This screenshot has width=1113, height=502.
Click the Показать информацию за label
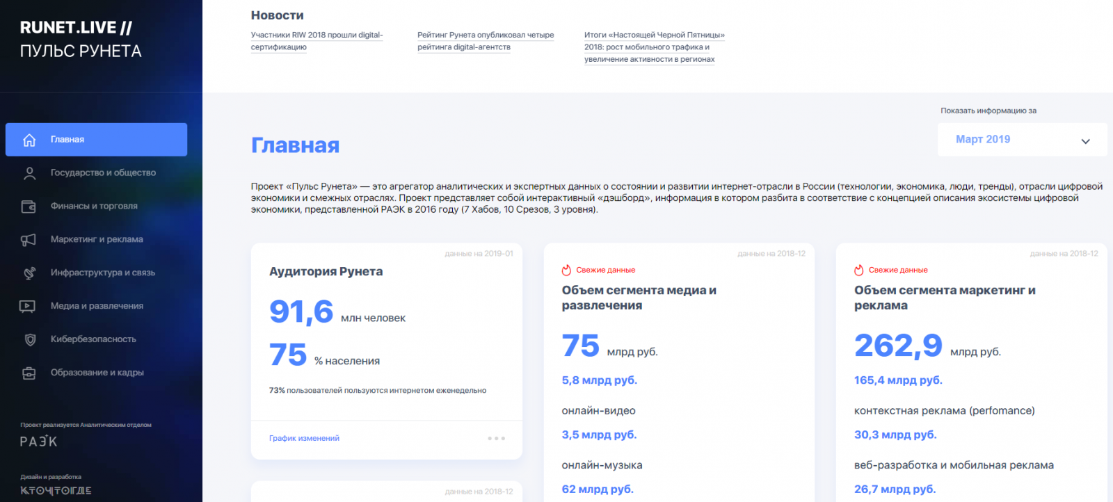988,111
